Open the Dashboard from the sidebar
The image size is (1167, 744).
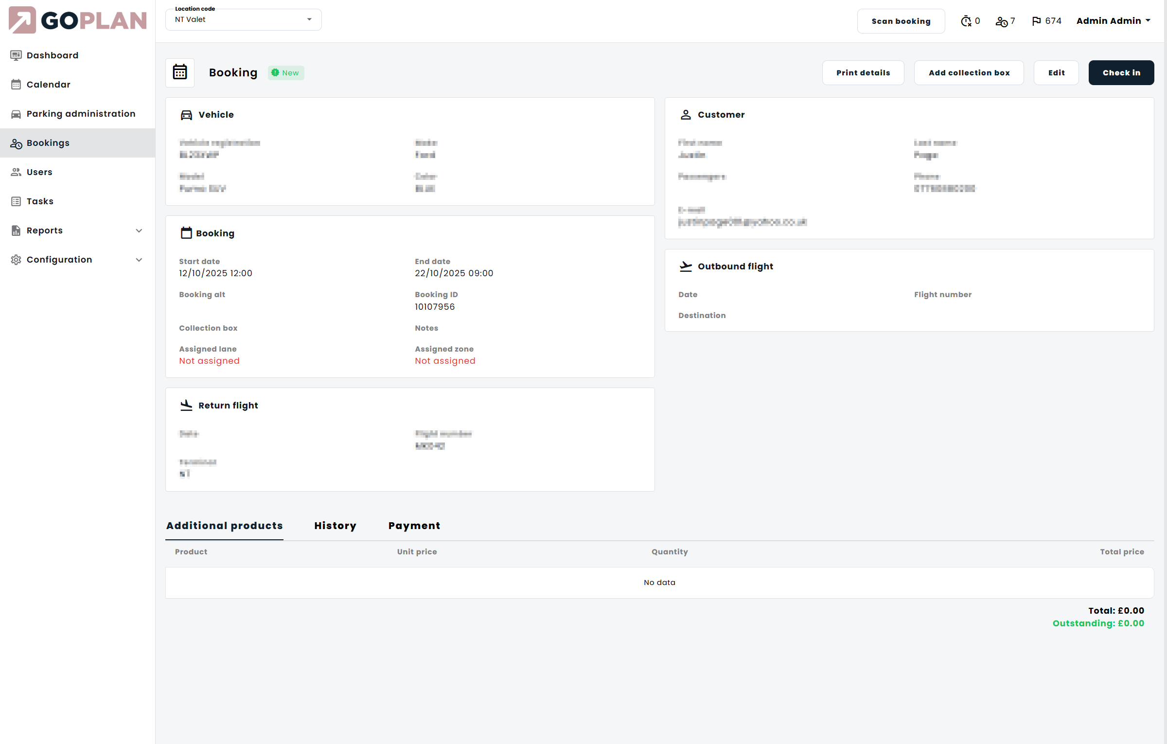(53, 55)
